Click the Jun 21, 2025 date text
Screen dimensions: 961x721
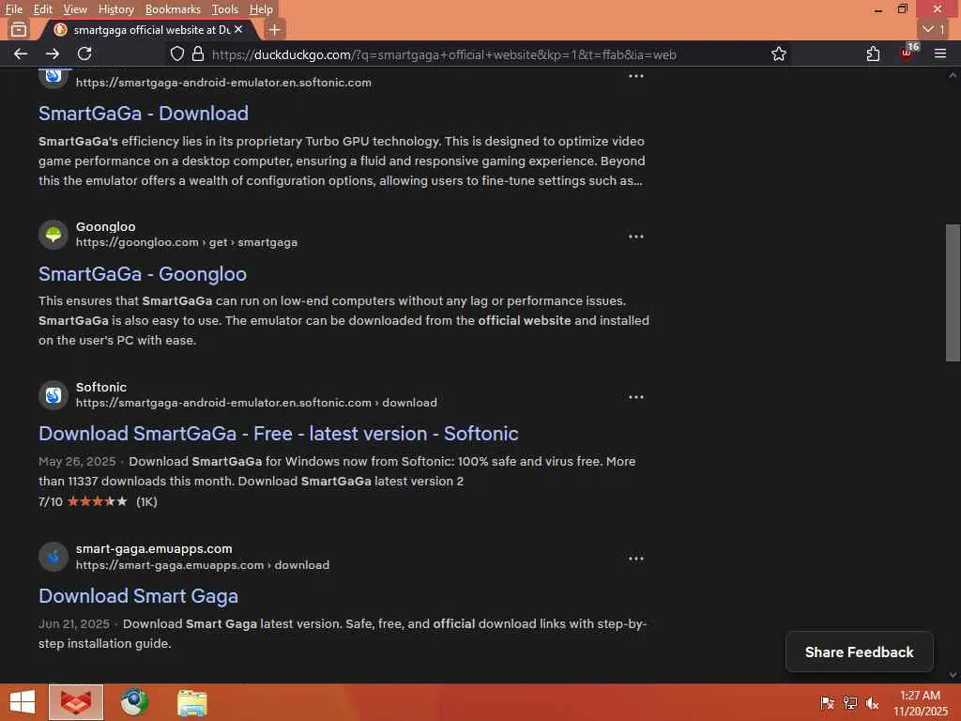pos(74,623)
